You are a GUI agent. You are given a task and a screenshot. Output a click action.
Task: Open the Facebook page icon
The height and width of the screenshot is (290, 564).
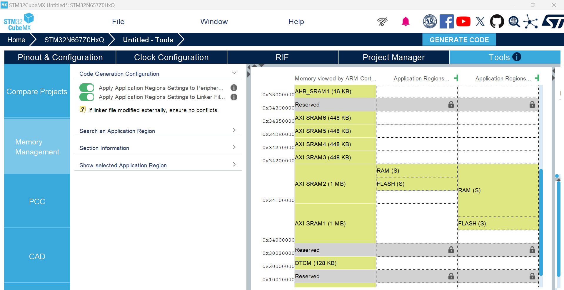(446, 21)
